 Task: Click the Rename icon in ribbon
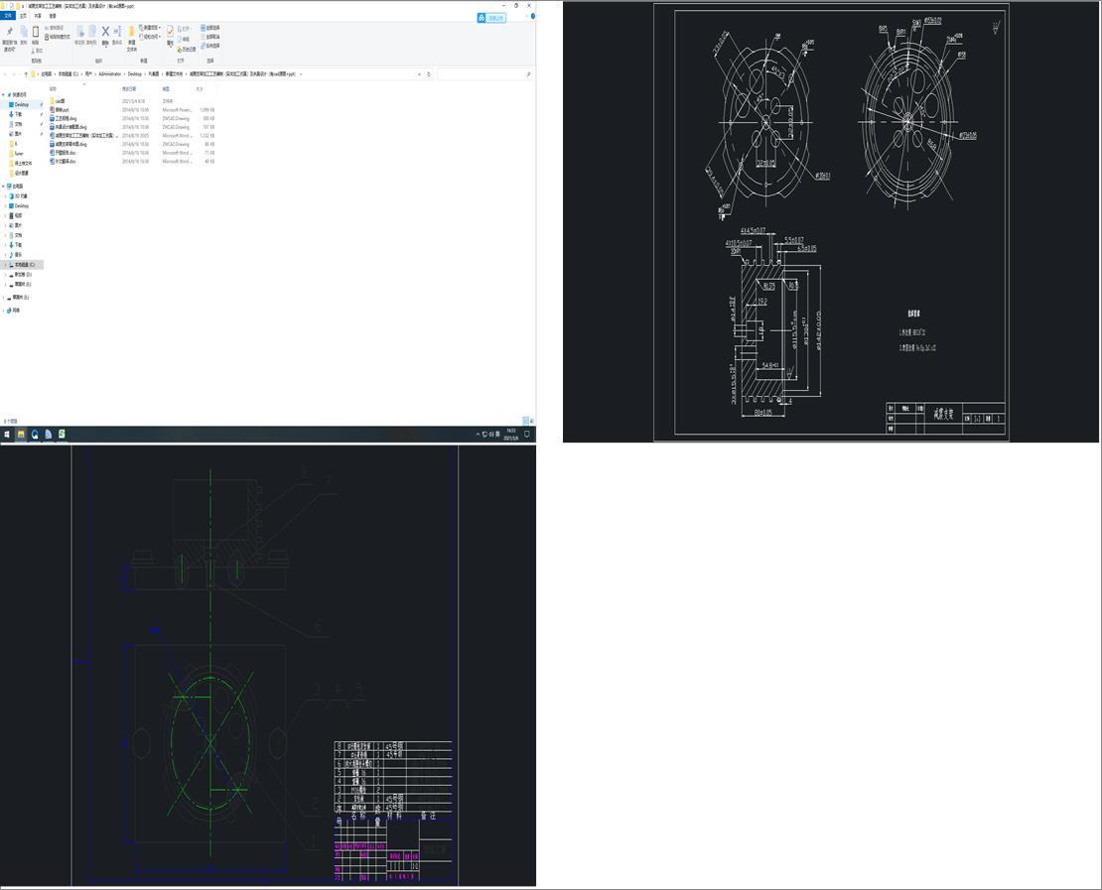point(117,33)
